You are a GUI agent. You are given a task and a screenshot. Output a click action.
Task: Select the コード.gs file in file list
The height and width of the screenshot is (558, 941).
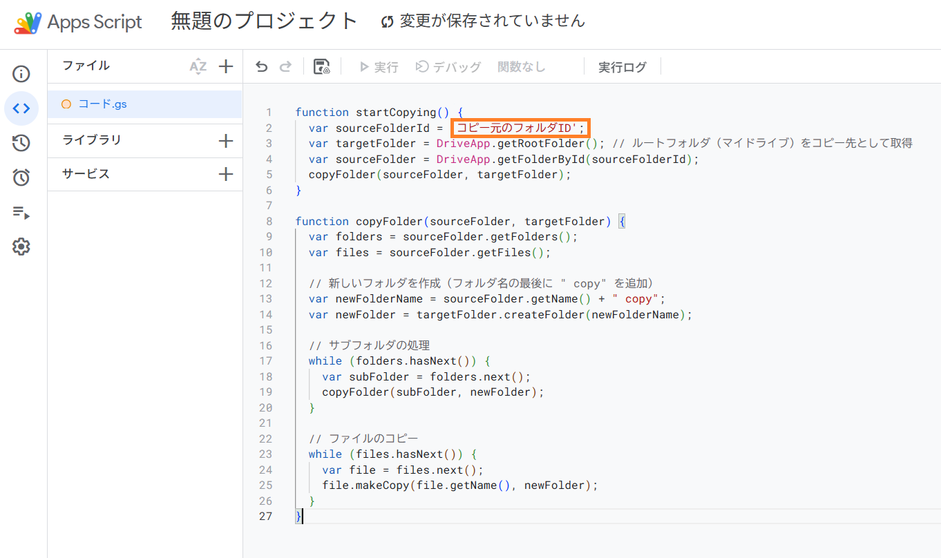[102, 104]
